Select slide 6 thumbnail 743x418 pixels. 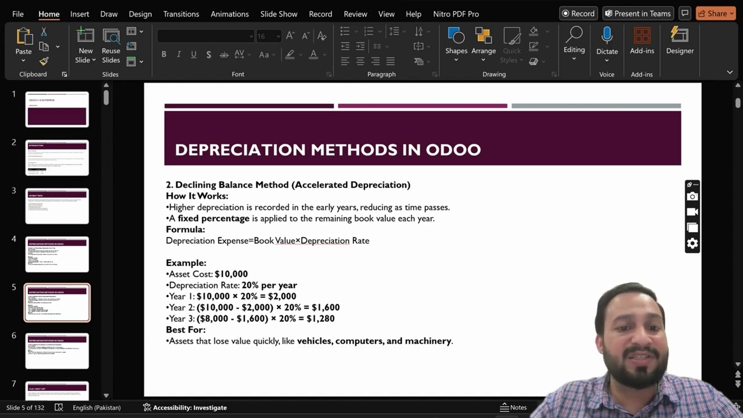pyautogui.click(x=57, y=351)
